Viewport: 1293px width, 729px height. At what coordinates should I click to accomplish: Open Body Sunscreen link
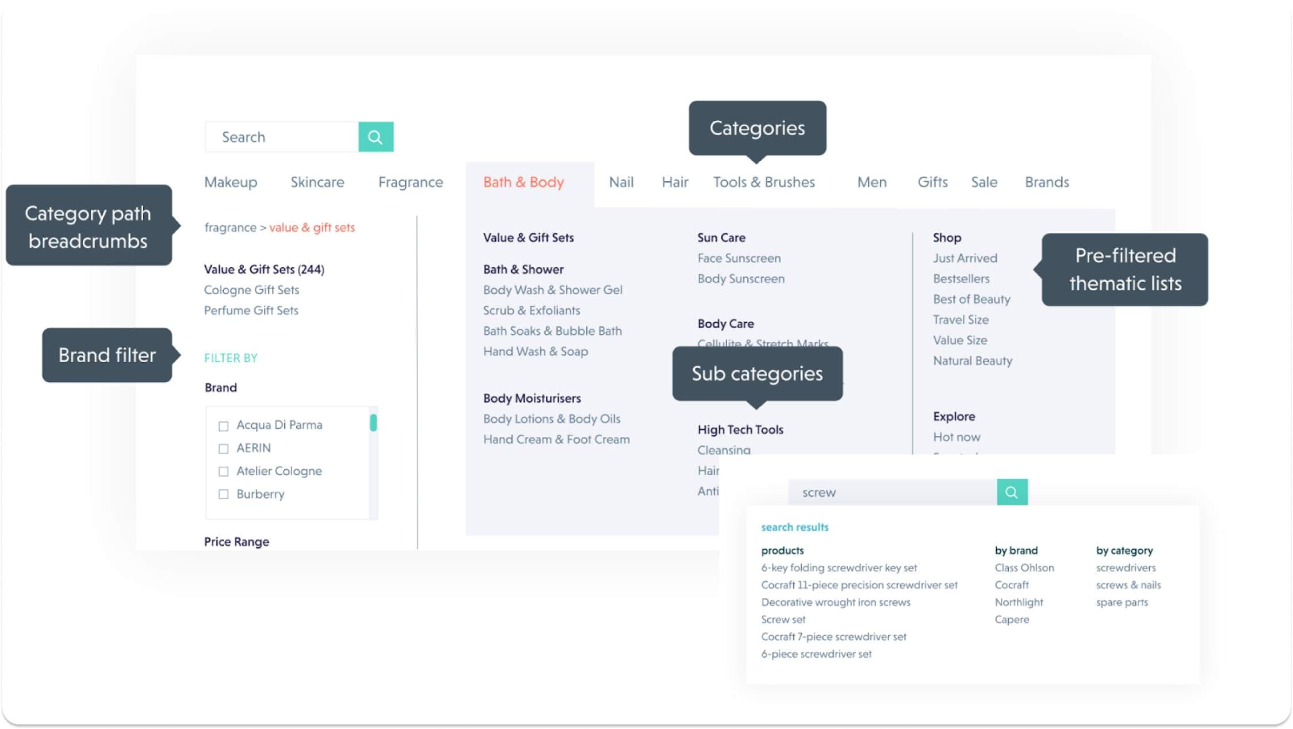[x=741, y=279]
